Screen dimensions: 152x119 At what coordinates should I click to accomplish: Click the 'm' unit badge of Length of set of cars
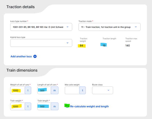coord(55,90)
